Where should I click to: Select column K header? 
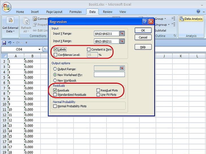[x=181, y=56]
